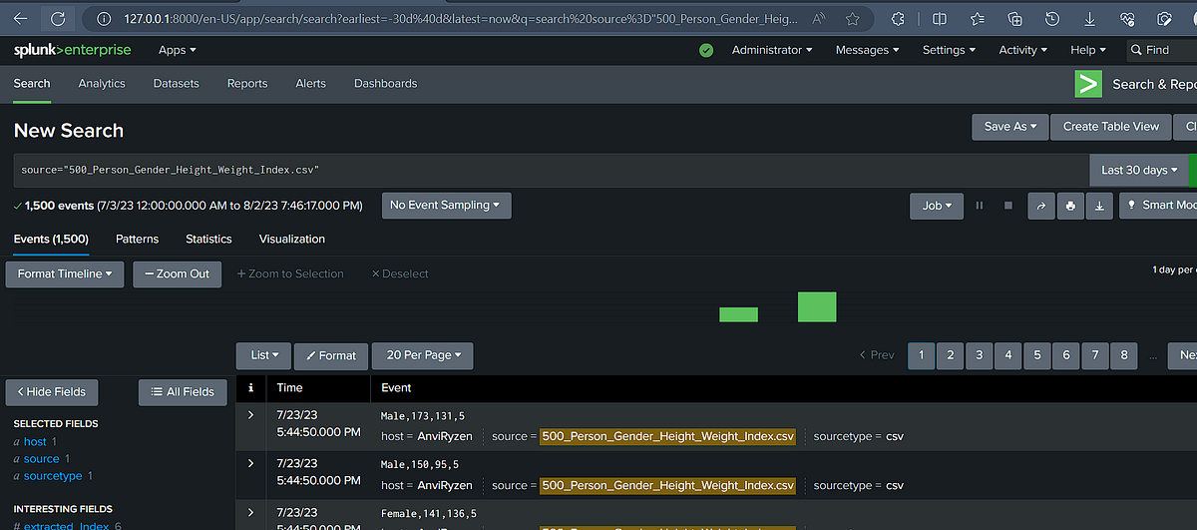Screen dimensions: 1197x530
Task: Switch to the Analytics nav tab
Action: [102, 84]
